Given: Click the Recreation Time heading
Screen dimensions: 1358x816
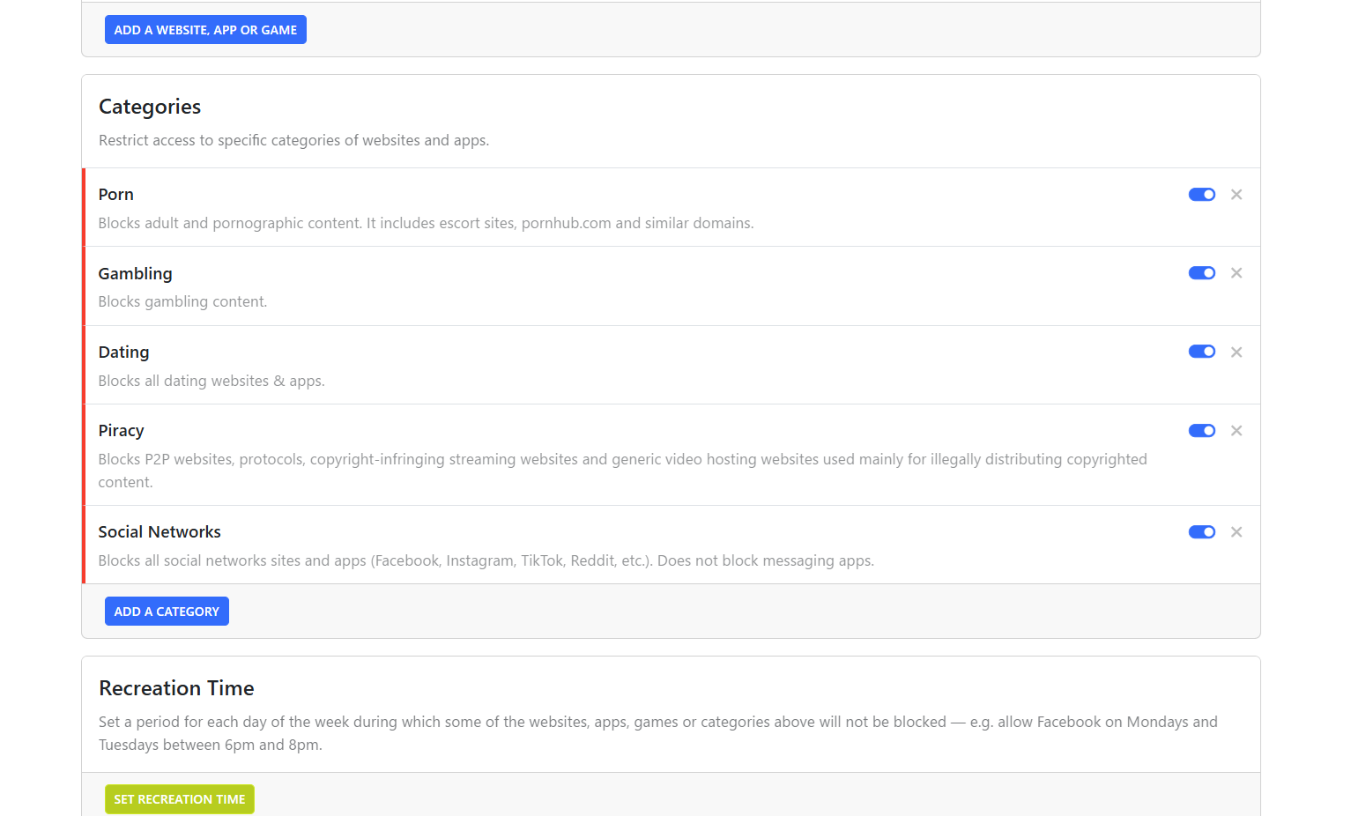Looking at the screenshot, I should click(x=176, y=688).
